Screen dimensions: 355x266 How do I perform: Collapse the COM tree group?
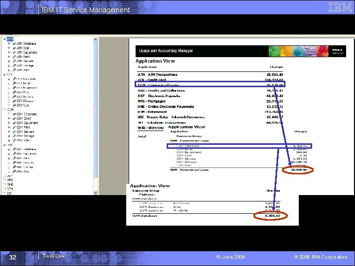(x=4, y=110)
